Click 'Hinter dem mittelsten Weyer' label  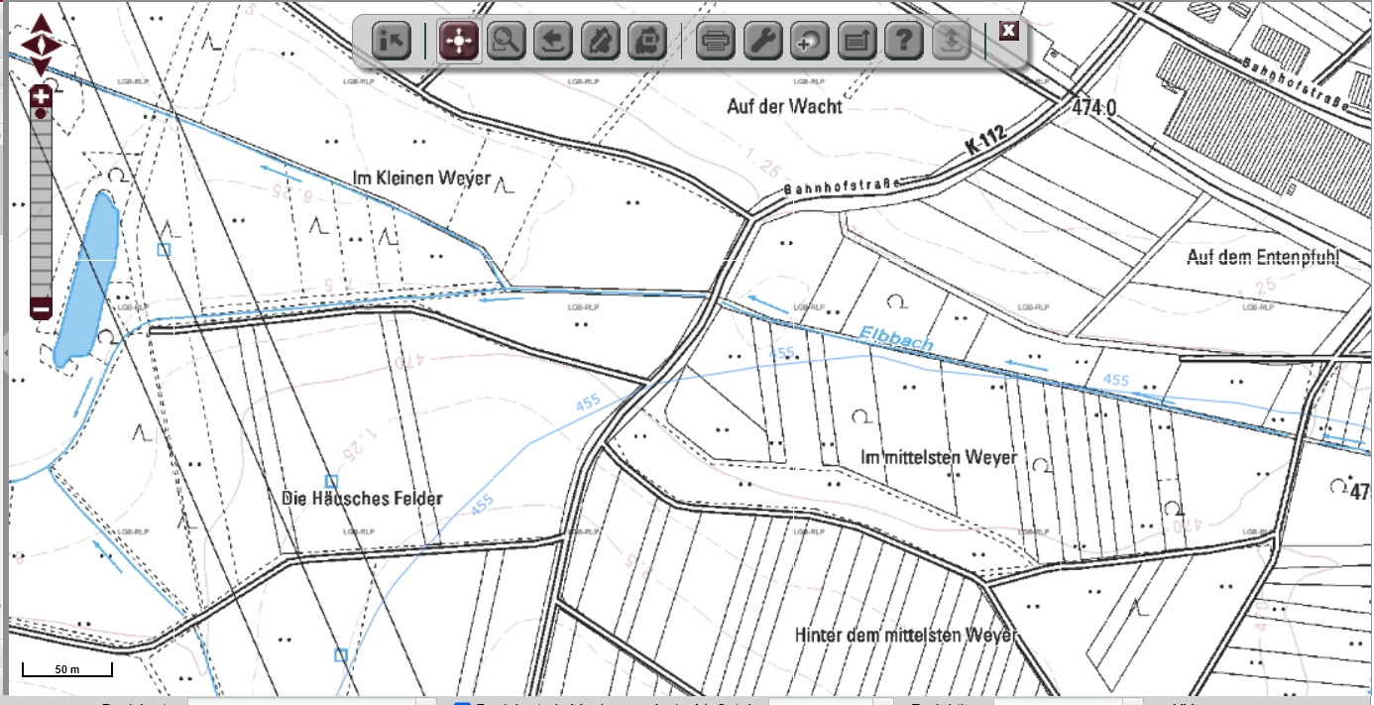tap(906, 634)
